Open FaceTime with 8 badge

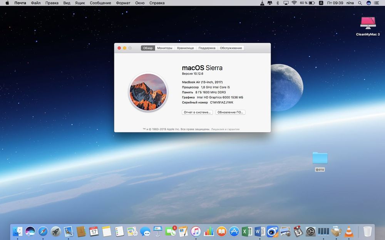(x=171, y=231)
